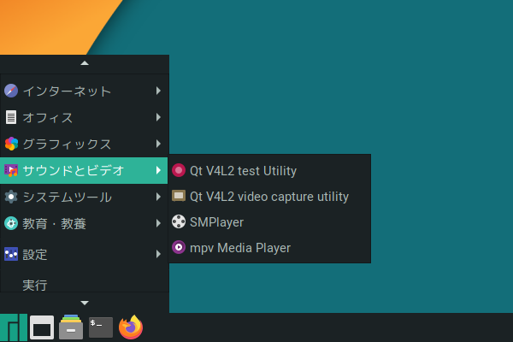The image size is (513, 342).
Task: Open the インターネット category
Action: click(85, 91)
